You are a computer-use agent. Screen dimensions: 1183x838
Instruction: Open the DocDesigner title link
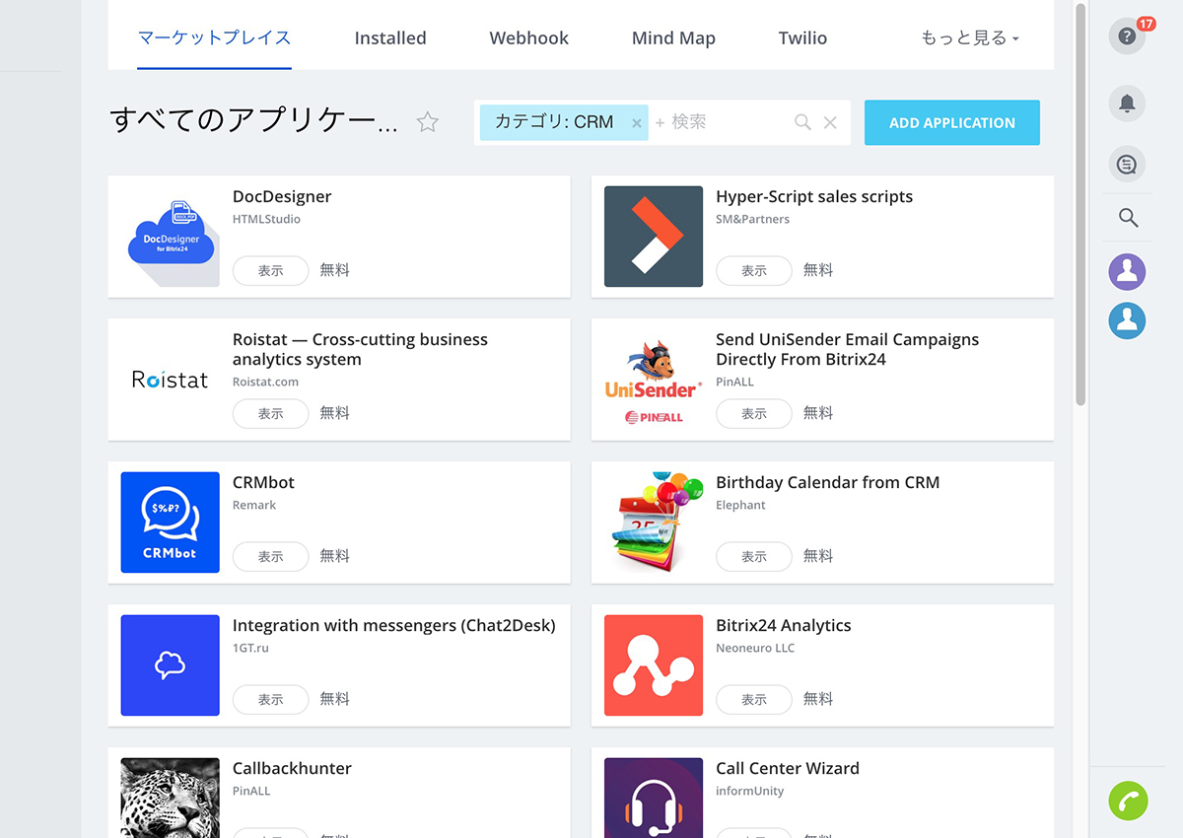[282, 196]
